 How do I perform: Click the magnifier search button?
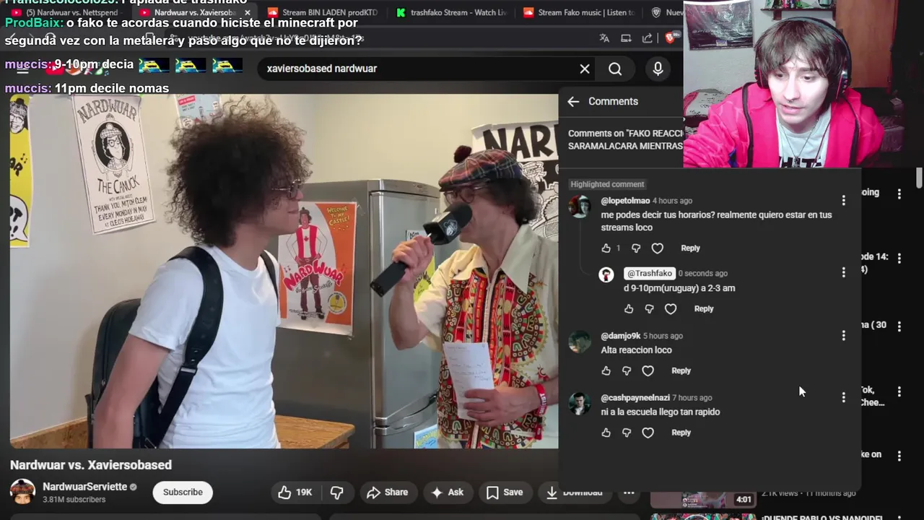click(615, 69)
